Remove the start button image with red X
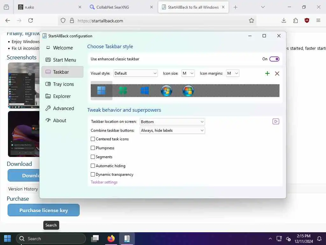The height and width of the screenshot is (245, 326). click(277, 73)
